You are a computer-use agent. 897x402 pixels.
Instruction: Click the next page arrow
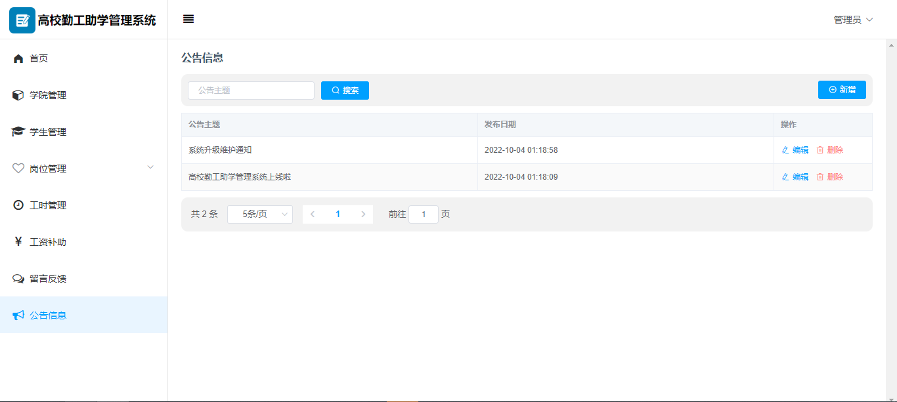pyautogui.click(x=363, y=214)
